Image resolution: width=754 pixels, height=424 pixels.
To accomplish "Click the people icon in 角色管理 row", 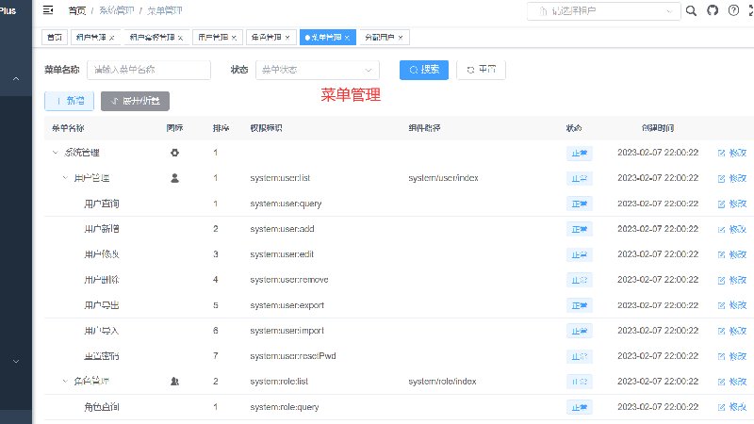I will tap(174, 382).
